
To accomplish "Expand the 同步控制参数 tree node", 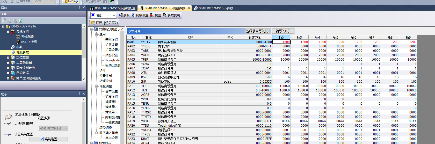I will (8, 68).
